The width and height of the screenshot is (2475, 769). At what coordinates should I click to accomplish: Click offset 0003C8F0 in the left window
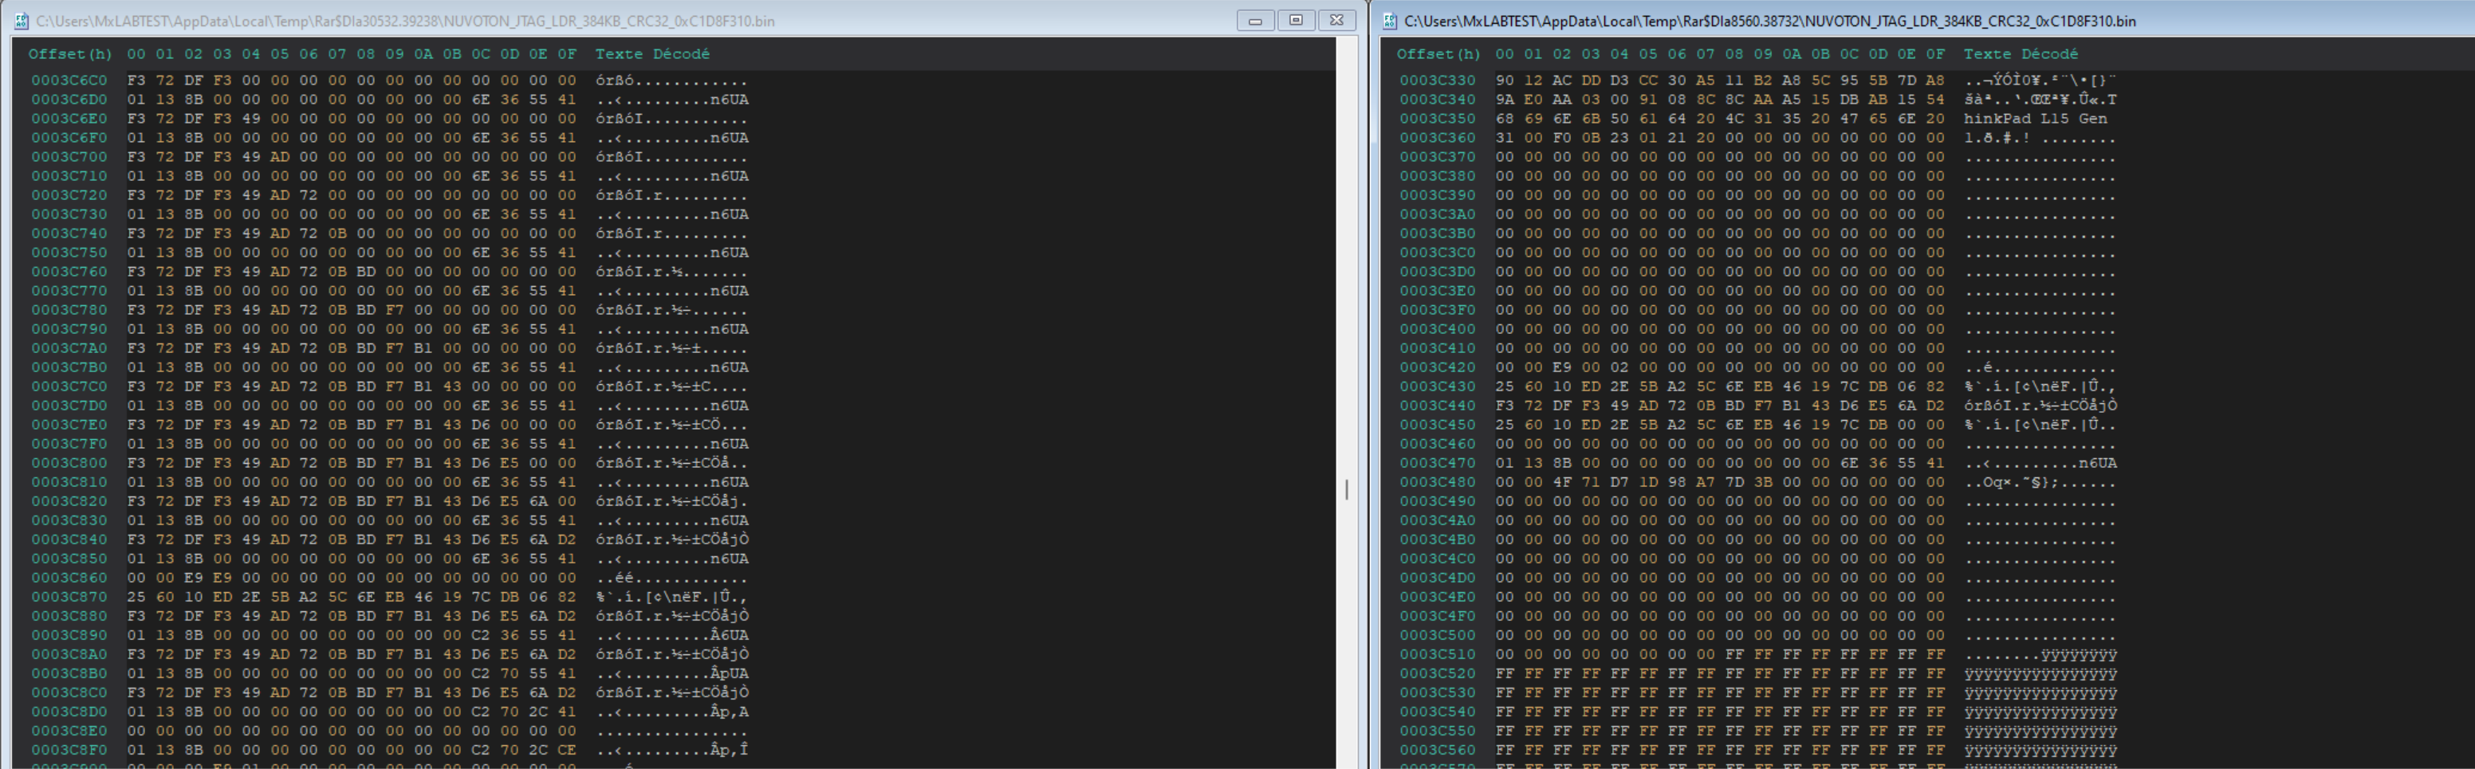[69, 750]
